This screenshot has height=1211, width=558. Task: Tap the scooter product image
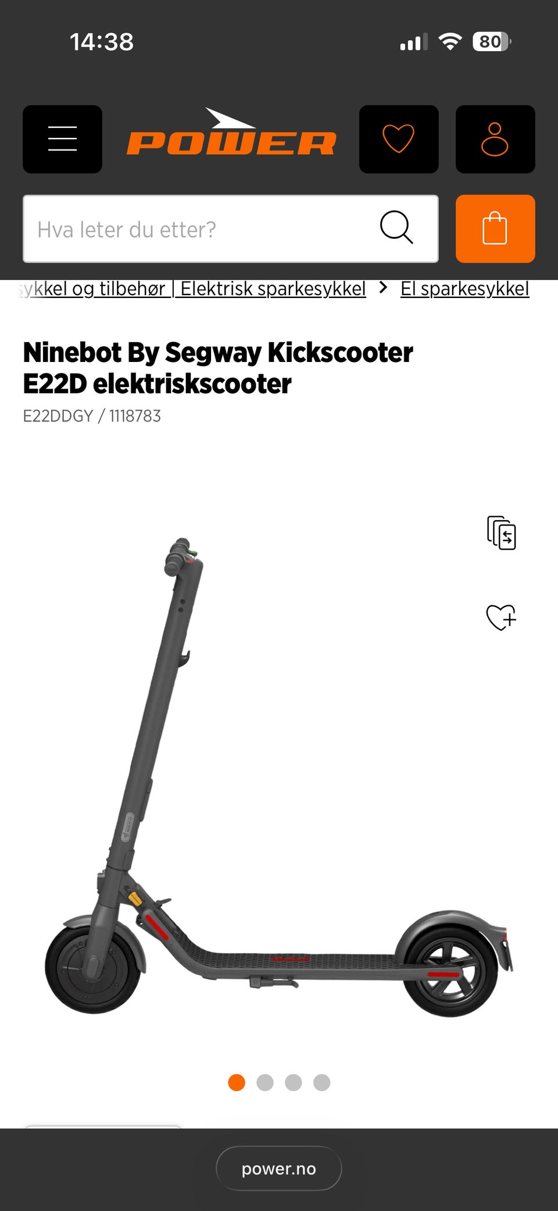pos(279,777)
